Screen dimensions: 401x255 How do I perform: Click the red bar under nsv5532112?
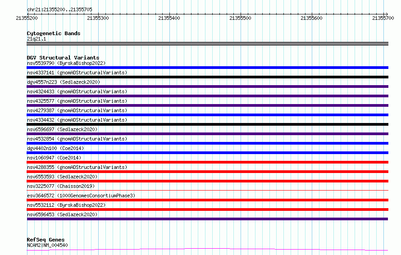[207, 209]
